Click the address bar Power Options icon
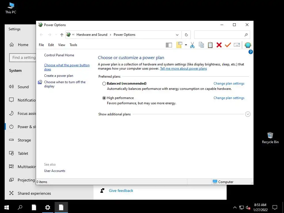Image resolution: width=284 pixels, height=213 pixels. 68,34
